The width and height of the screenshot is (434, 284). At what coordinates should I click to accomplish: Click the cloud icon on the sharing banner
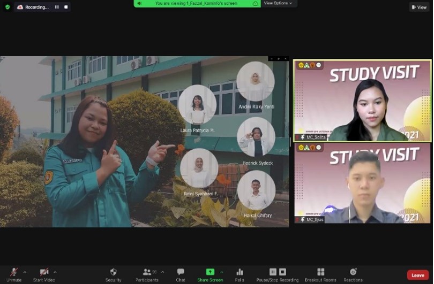[x=255, y=3]
